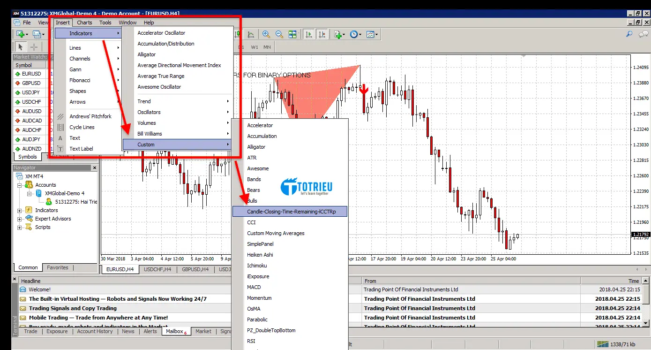Sort by Headline column header
The height and width of the screenshot is (350, 651).
125,281
